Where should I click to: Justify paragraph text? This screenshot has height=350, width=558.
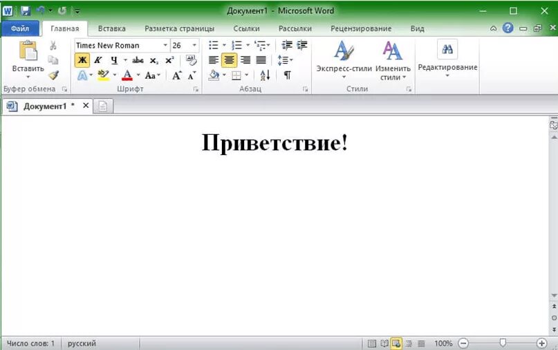pos(261,60)
